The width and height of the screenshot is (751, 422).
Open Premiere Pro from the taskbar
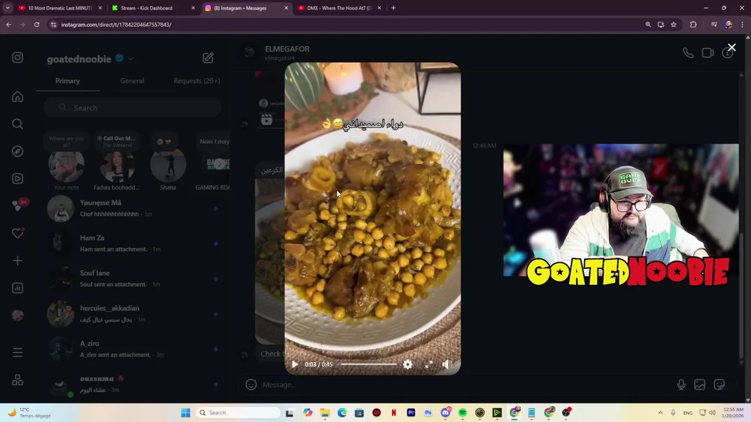click(x=411, y=413)
